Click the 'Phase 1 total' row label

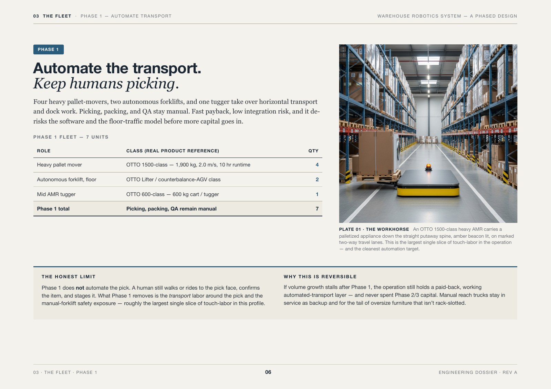coord(53,209)
